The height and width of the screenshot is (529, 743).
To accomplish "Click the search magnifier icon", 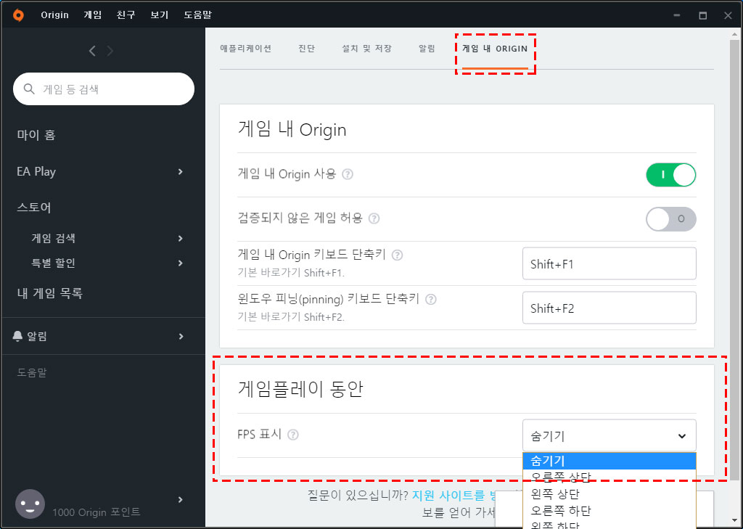I will tap(29, 89).
